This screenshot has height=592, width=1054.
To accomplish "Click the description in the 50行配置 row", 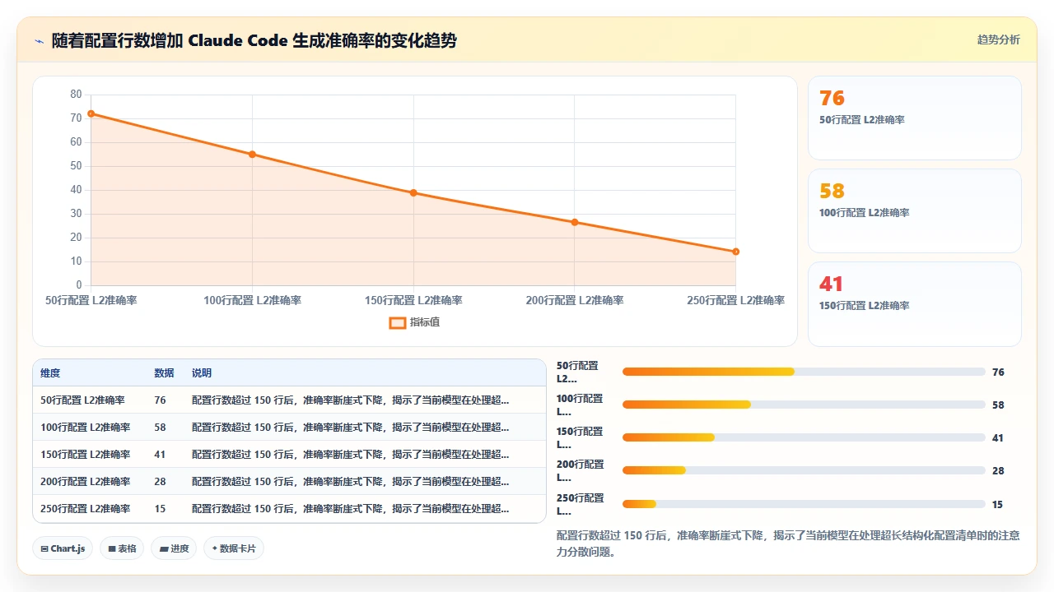I will 350,400.
